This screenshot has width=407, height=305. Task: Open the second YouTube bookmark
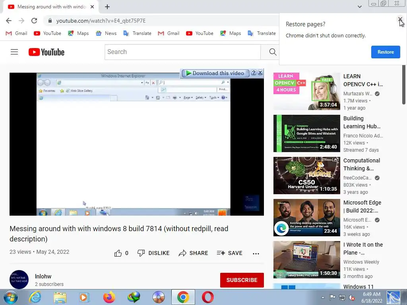(200, 33)
